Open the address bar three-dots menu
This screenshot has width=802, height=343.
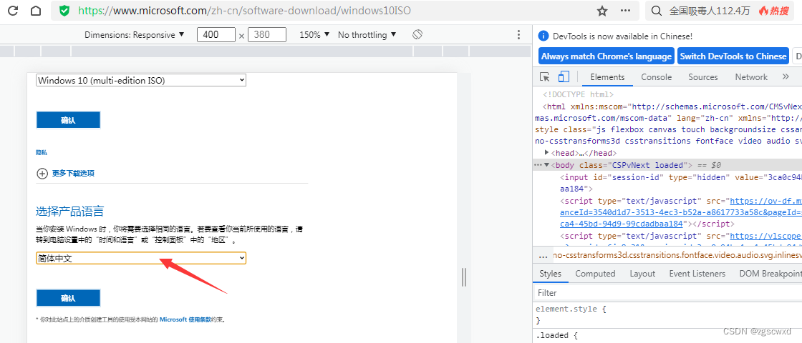point(625,11)
